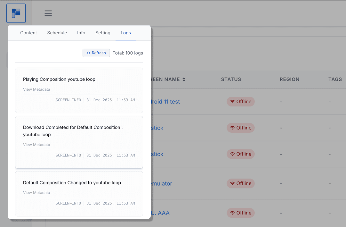
Task: Select the Logs tab
Action: (x=126, y=33)
